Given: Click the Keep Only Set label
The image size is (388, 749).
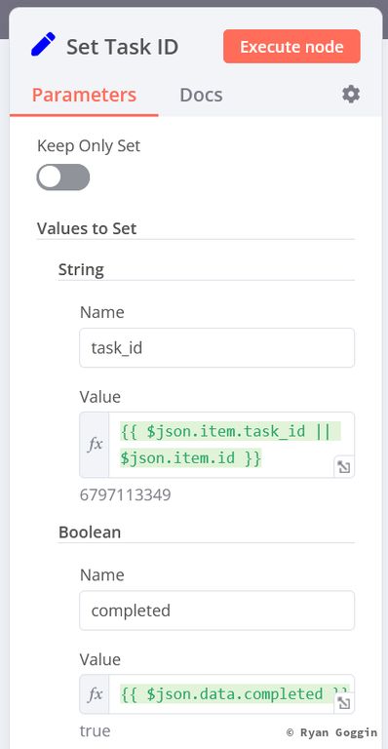Looking at the screenshot, I should (89, 145).
